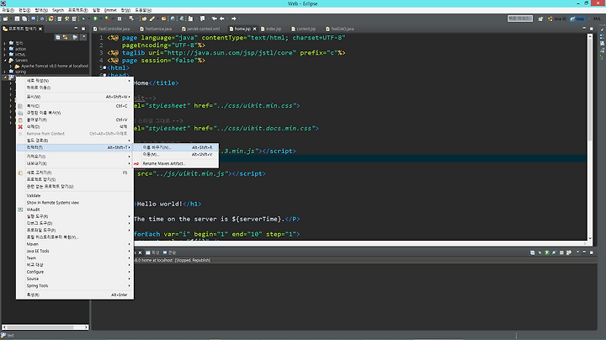Switch to the Java EE perspective
606x340 pixels.
click(x=557, y=19)
